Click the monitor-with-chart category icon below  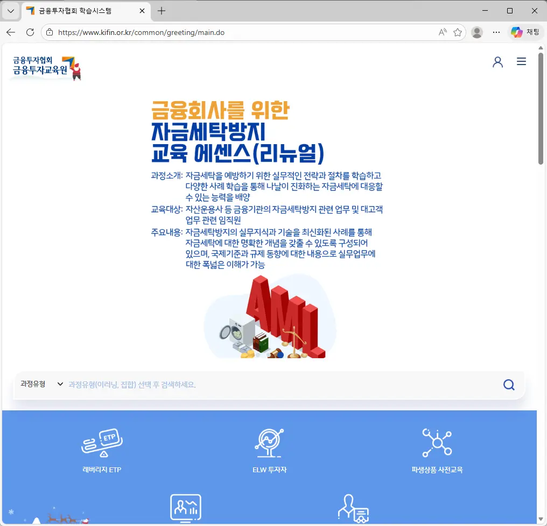point(185,508)
